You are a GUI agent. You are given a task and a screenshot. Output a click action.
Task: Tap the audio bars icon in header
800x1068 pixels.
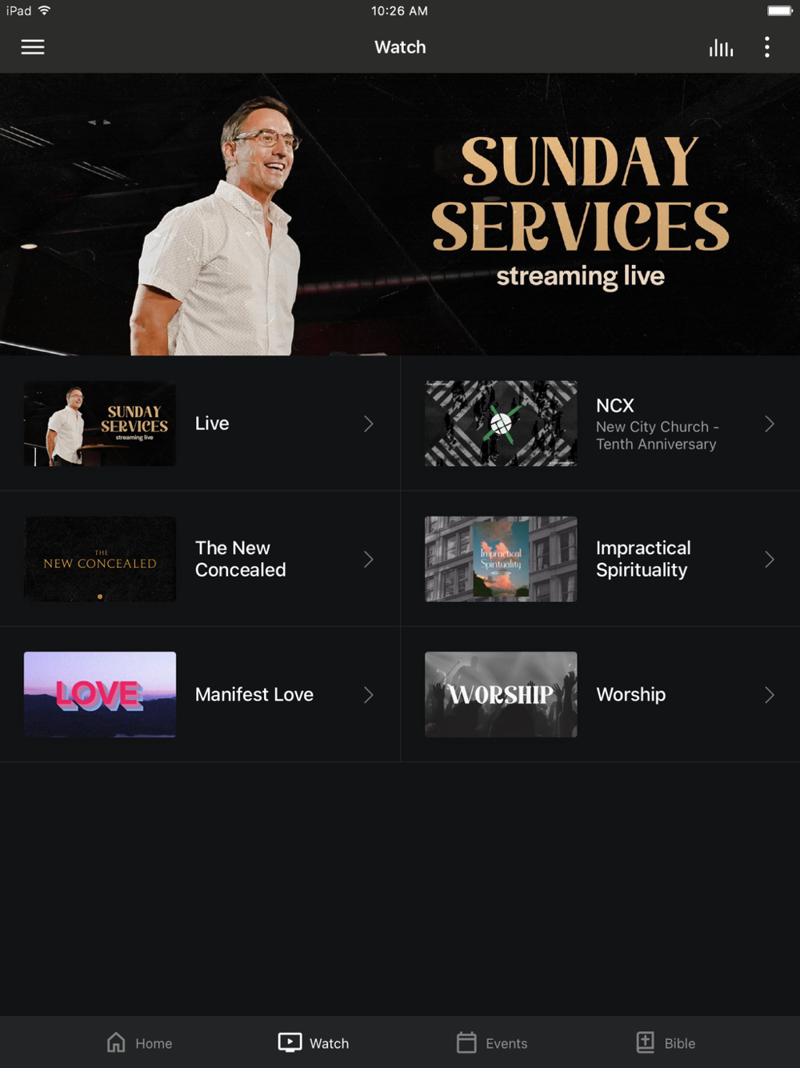tap(721, 48)
